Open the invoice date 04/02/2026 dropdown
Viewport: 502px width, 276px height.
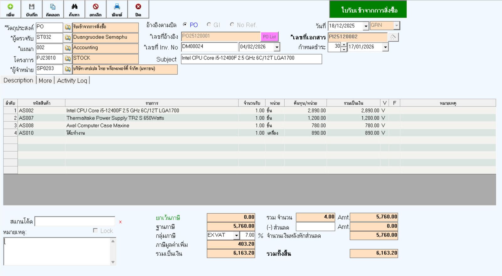277,47
